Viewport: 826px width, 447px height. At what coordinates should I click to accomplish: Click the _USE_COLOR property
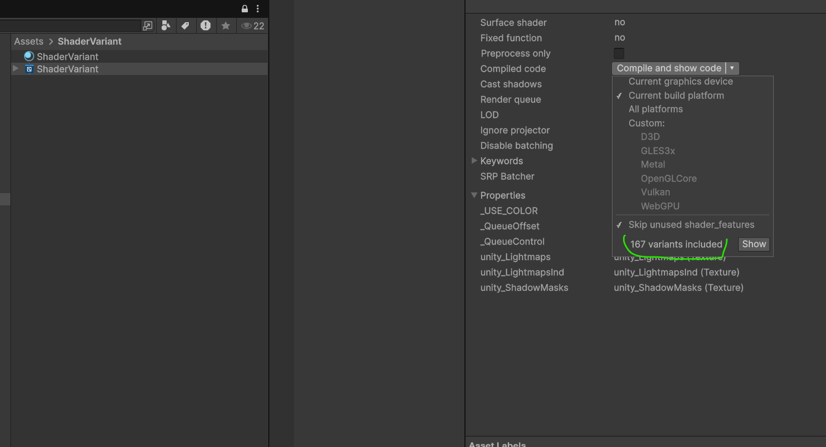[x=509, y=211]
